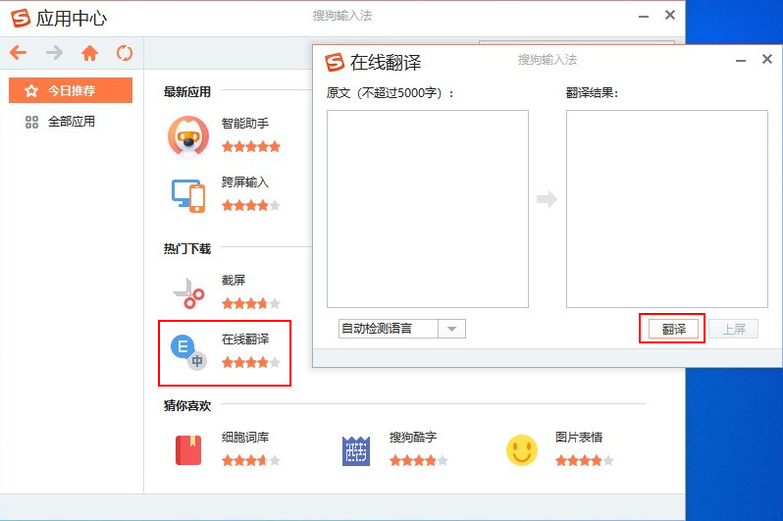Open the 截屏 scissors icon
The image size is (783, 521).
(188, 293)
